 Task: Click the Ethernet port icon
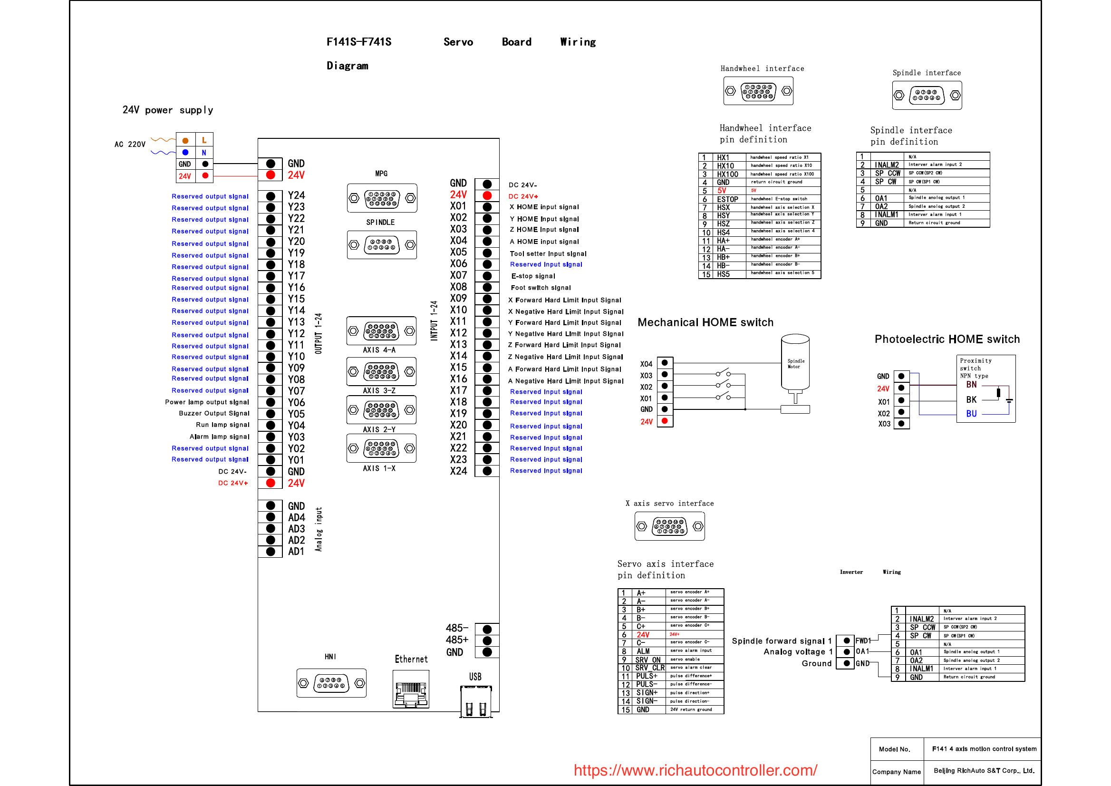(x=411, y=689)
